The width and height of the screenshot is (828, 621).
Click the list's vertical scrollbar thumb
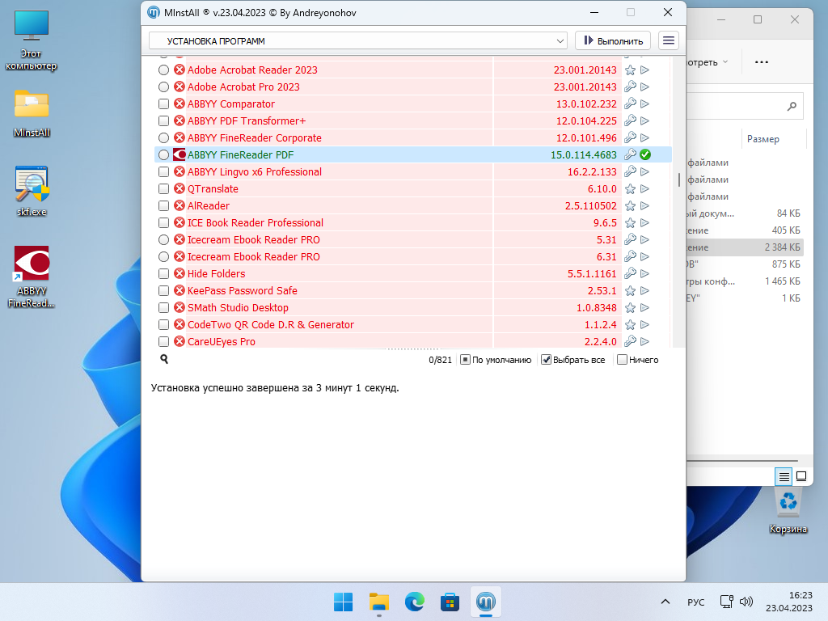click(x=679, y=180)
